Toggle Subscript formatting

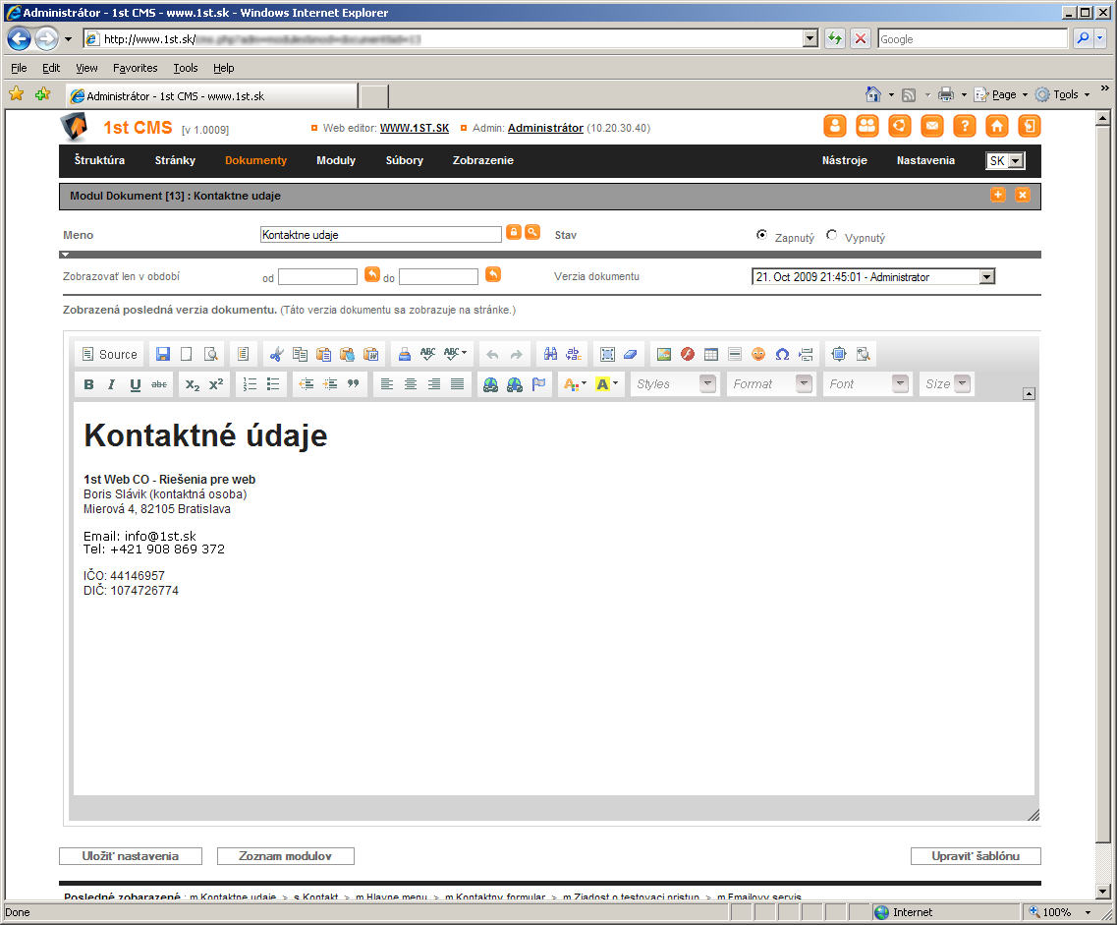(x=193, y=384)
